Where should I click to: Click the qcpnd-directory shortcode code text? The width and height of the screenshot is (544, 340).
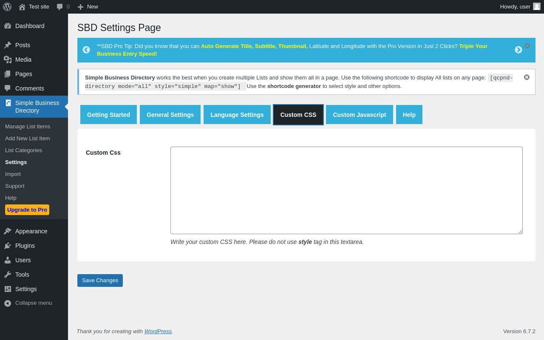[x=299, y=82]
